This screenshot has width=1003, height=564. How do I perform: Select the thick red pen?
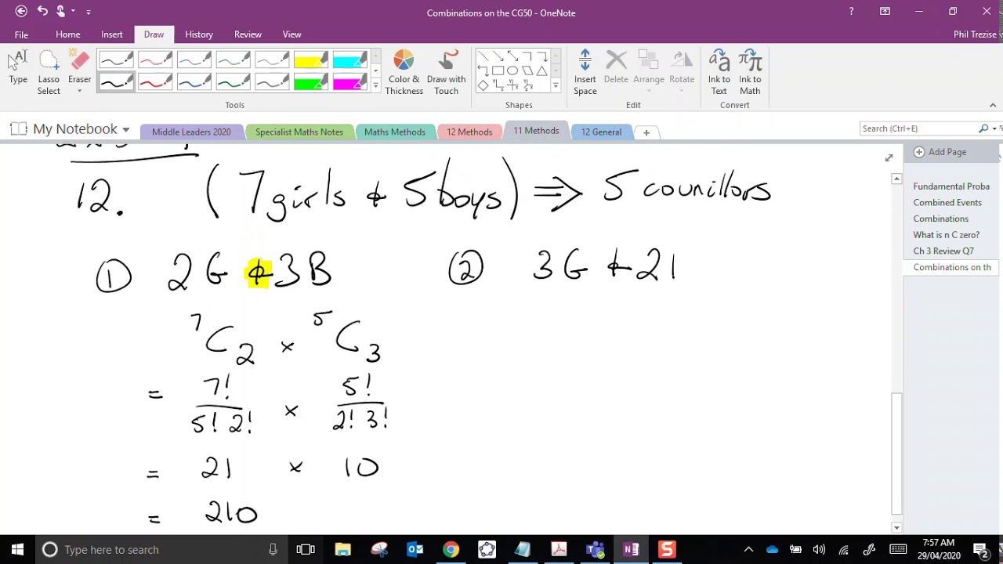pyautogui.click(x=155, y=81)
